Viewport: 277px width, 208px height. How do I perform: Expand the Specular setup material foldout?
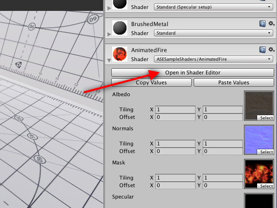tap(109, 8)
